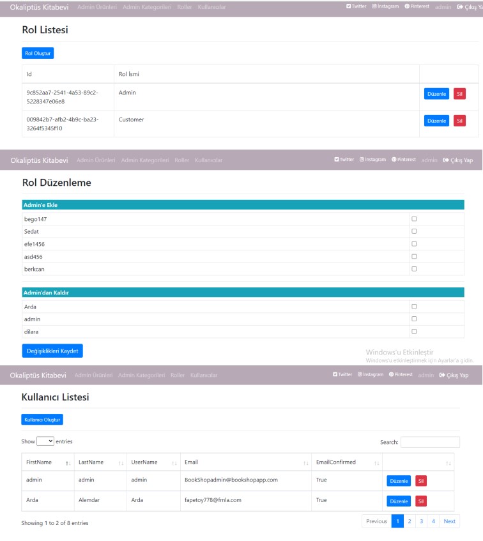Viewport: 483px width, 541px height.
Task: Edit the admin user row with Düzenle
Action: pyautogui.click(x=399, y=481)
